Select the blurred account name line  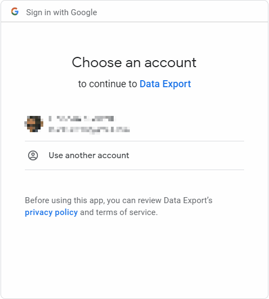[x=82, y=119]
